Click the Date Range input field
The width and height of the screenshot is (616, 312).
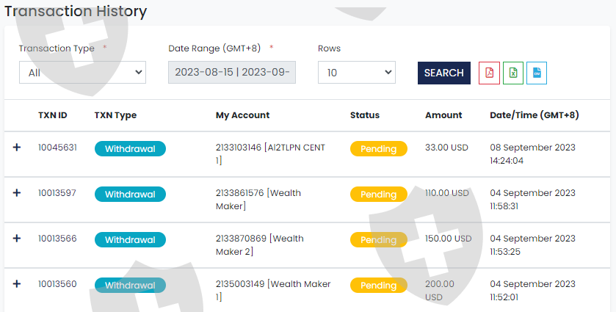(x=232, y=73)
